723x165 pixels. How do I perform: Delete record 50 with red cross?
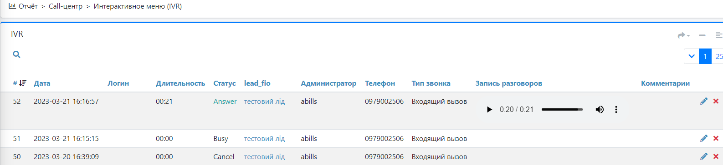click(x=716, y=156)
